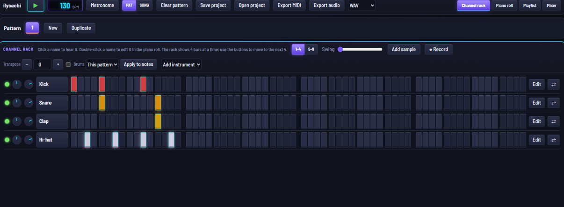Screen dimensions: 564x207
Task: Click the swap arrows icon on Clap row
Action: 553,121
